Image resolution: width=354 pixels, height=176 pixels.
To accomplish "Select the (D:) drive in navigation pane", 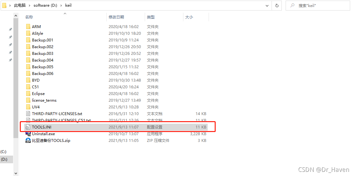I will tap(4, 159).
